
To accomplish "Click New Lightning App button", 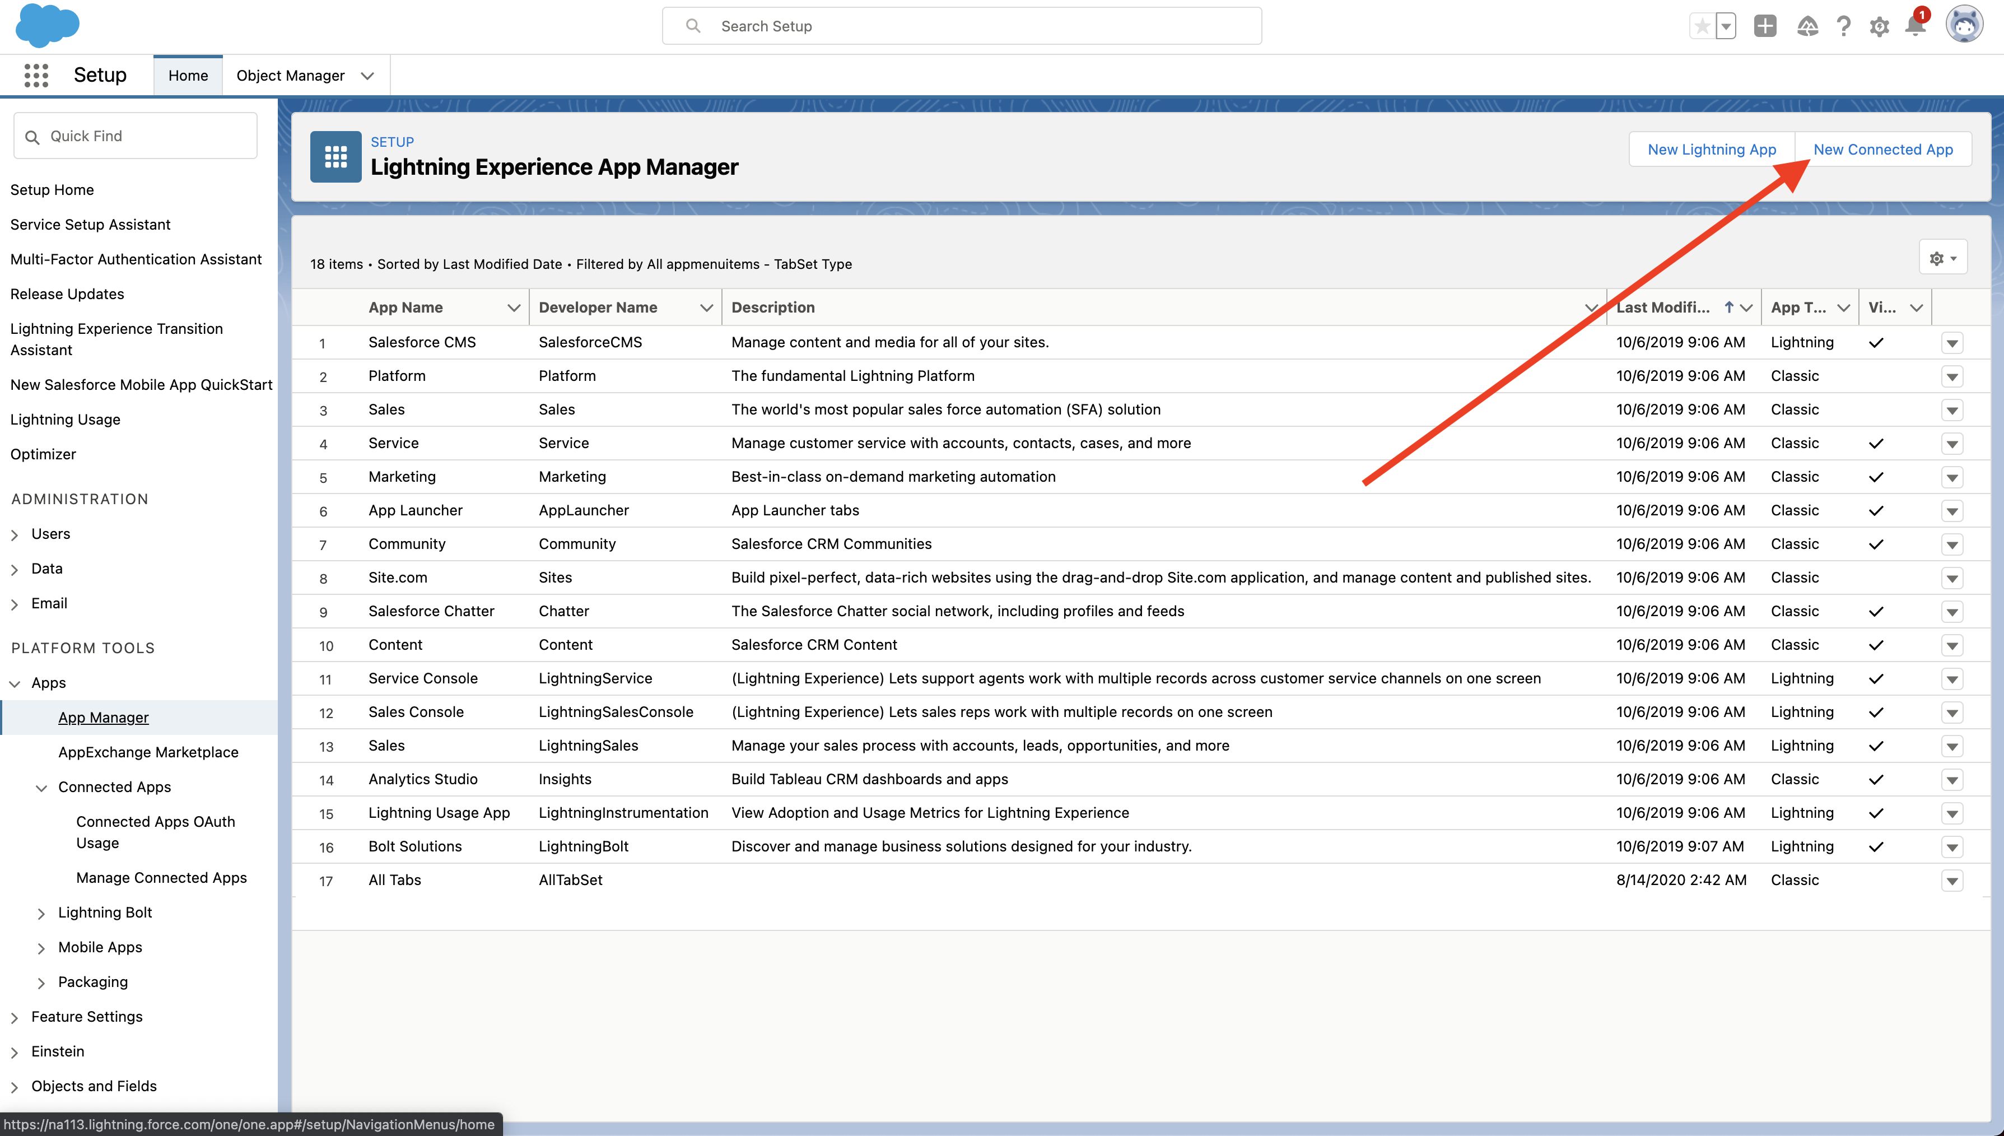I will pyautogui.click(x=1712, y=149).
